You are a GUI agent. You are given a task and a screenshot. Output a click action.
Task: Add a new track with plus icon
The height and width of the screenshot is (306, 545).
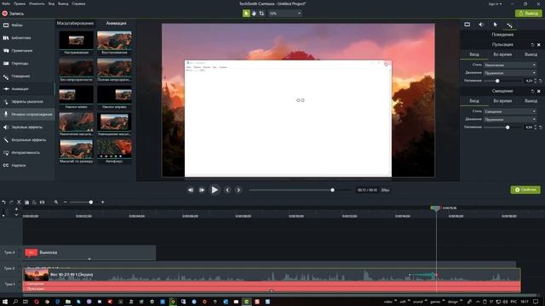pyautogui.click(x=16, y=209)
